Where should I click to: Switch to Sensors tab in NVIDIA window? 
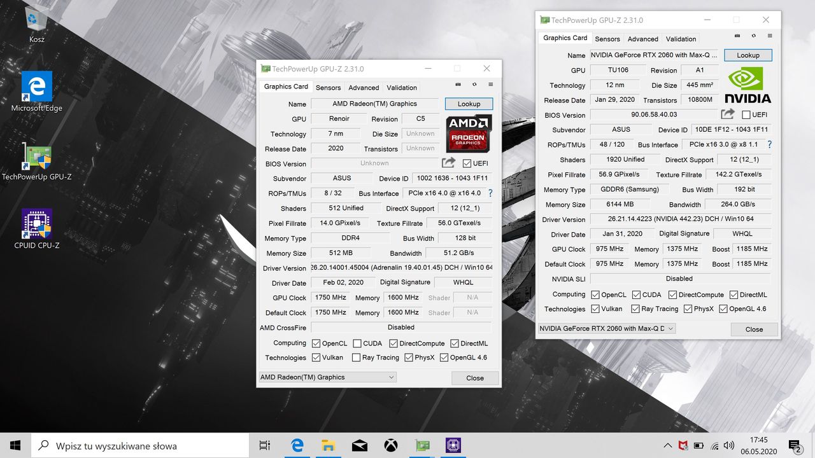click(x=607, y=39)
